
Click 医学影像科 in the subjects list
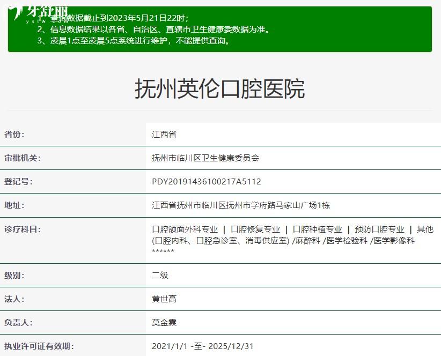[x=394, y=241]
